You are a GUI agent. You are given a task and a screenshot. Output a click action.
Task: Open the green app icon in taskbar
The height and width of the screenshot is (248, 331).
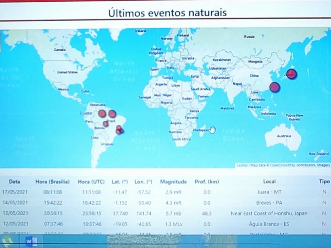click(x=7, y=241)
